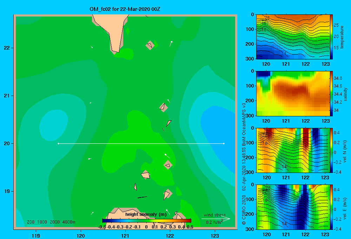
Task: Click longitude label 122 on the main map axis
Action: (170, 235)
